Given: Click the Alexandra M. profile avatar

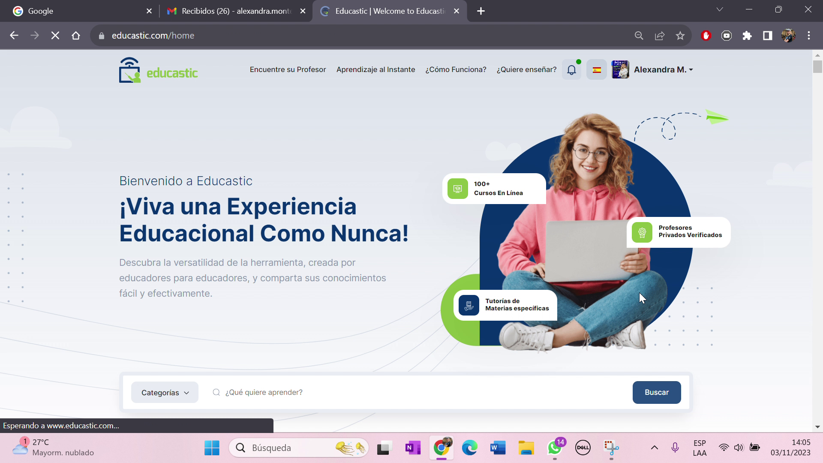Looking at the screenshot, I should point(620,69).
